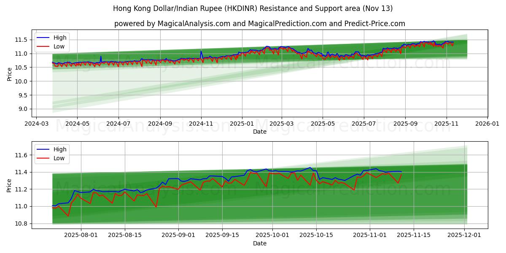Open Predict-Price.com from the subtitle
Screen dimensions: 506x253
[x=374, y=24]
